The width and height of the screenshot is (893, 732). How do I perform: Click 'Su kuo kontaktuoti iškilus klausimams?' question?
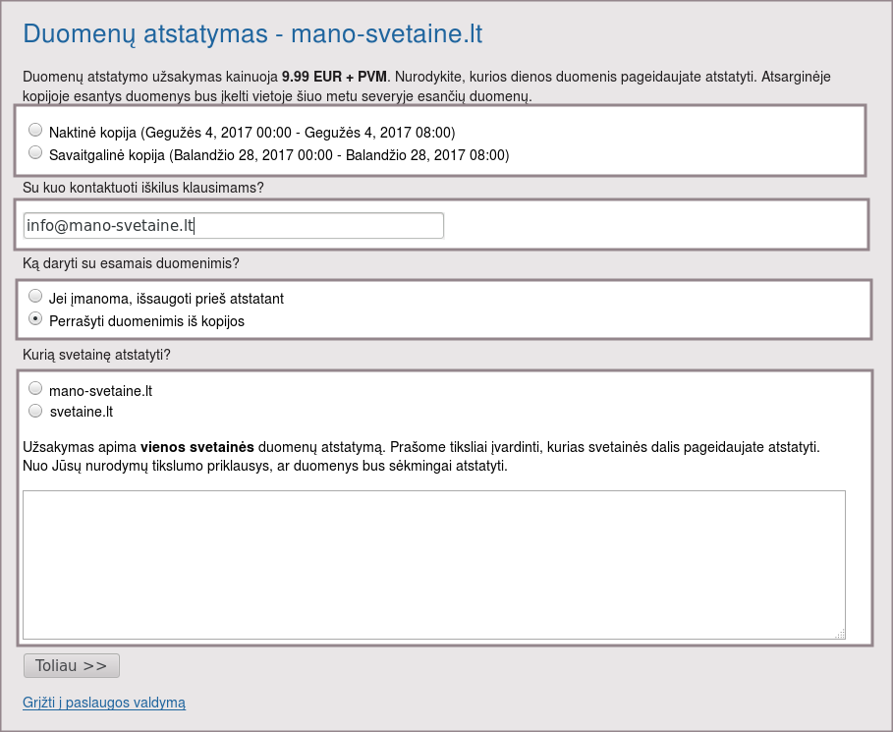143,188
